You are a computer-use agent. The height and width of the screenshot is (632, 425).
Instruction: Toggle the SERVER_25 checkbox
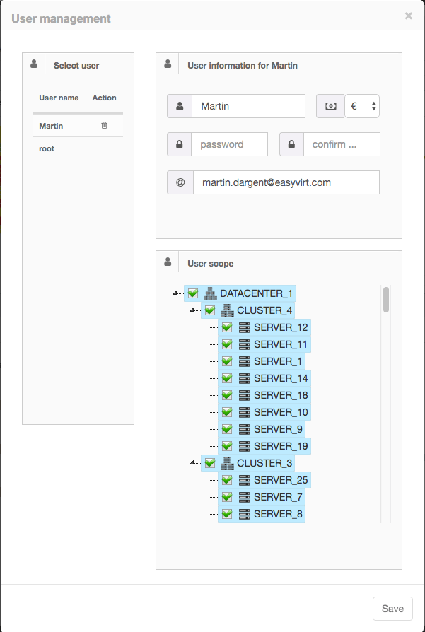[226, 480]
